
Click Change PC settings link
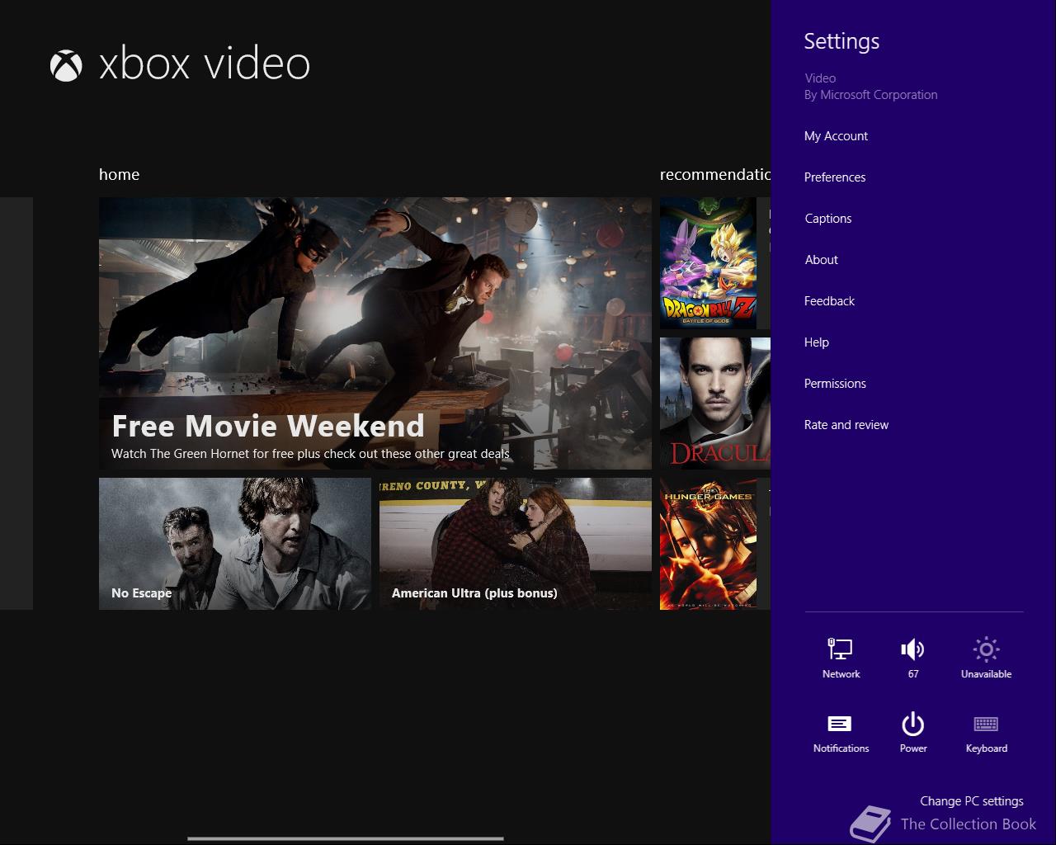pyautogui.click(x=972, y=801)
